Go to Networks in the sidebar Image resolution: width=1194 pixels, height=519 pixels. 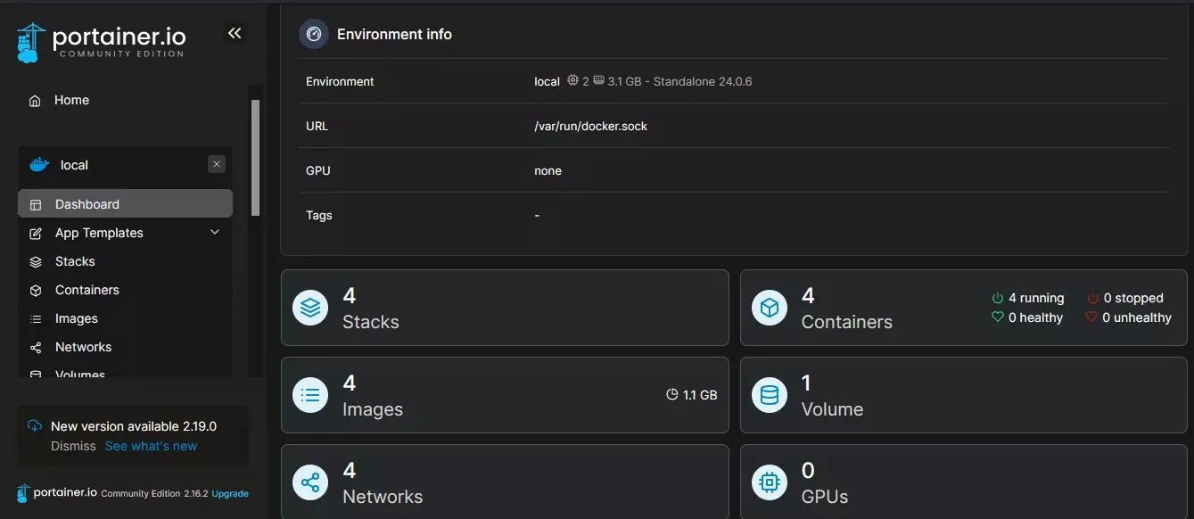(x=125, y=347)
